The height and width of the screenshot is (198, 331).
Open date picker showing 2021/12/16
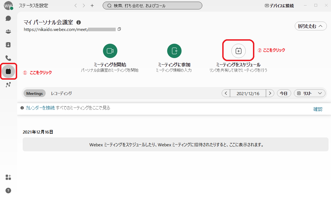click(248, 93)
